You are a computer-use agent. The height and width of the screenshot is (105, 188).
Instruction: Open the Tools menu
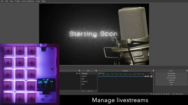38,1
